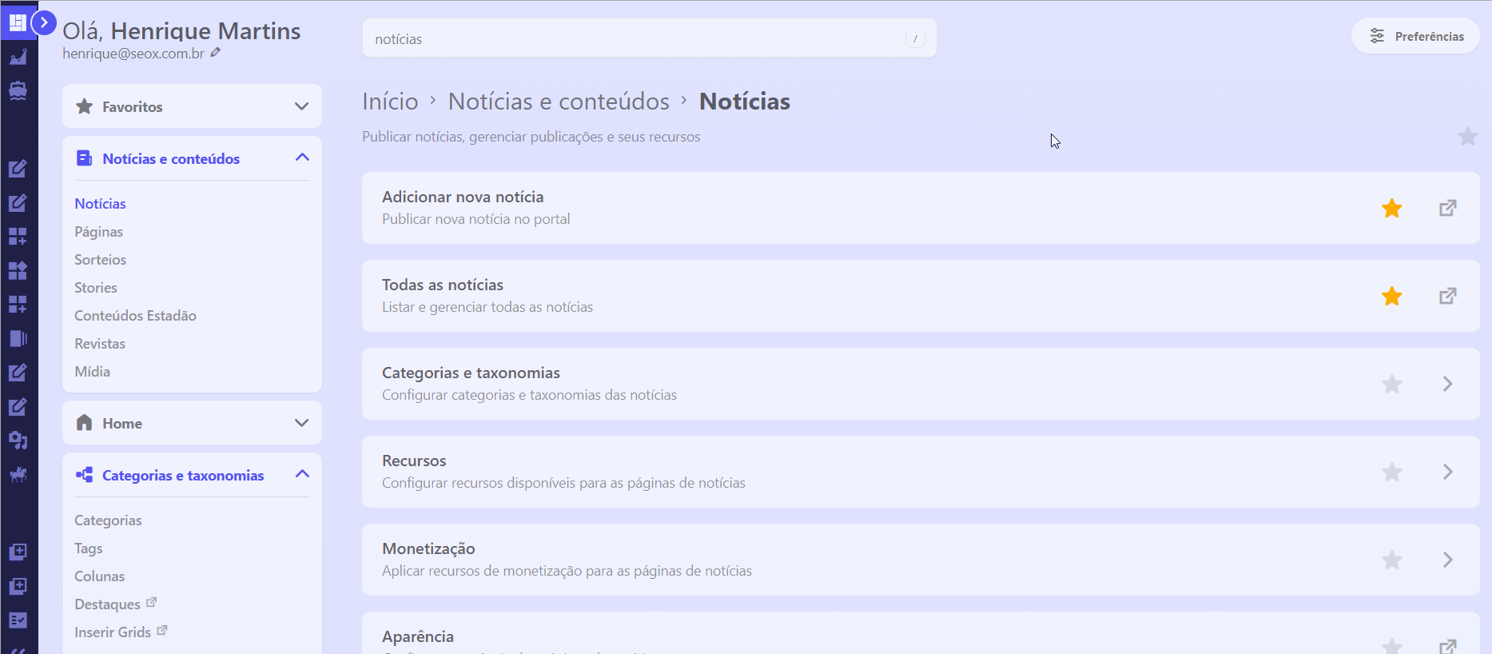
Task: Open the Recursos settings row
Action: [x=879, y=472]
